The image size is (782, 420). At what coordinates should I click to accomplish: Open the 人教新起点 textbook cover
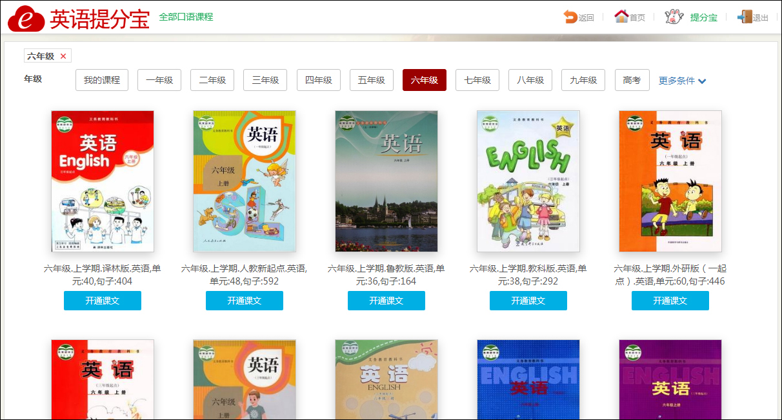click(245, 181)
